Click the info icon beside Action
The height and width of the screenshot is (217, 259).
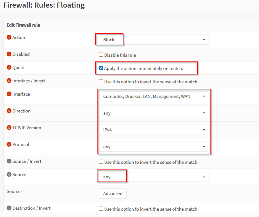[x=9, y=37]
